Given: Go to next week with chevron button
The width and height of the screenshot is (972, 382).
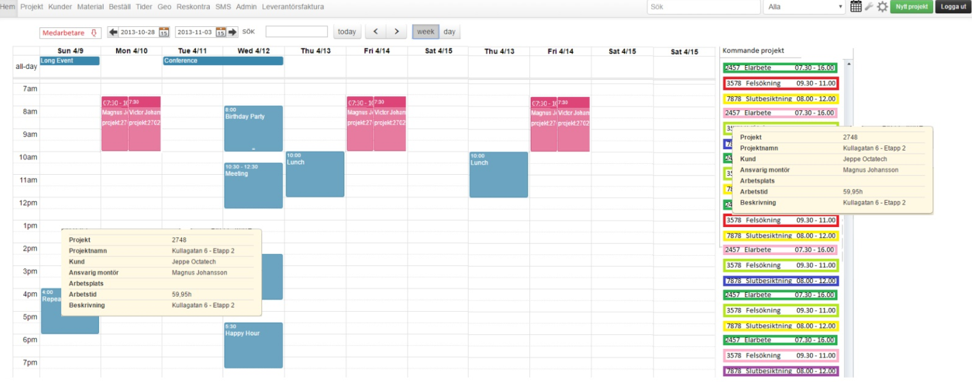Looking at the screenshot, I should (x=397, y=31).
